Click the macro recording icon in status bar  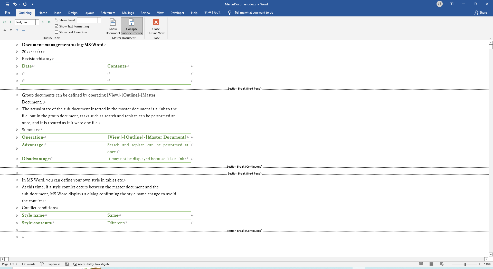coord(67,264)
